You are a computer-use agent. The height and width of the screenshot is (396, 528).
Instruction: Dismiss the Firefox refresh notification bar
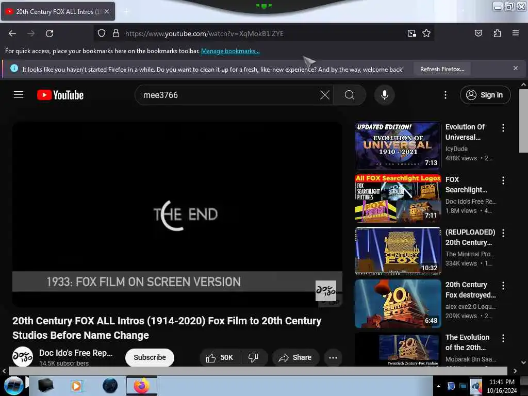516,68
